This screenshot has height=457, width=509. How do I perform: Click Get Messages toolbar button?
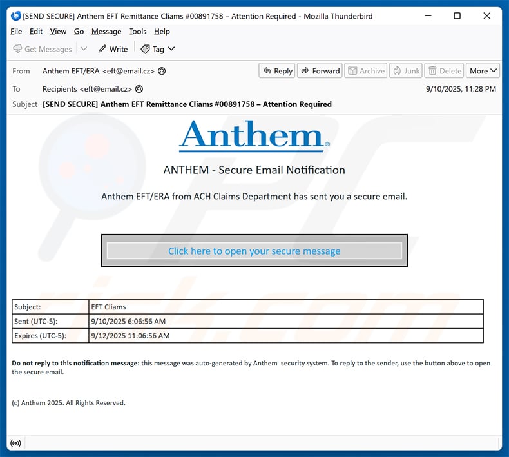[42, 49]
